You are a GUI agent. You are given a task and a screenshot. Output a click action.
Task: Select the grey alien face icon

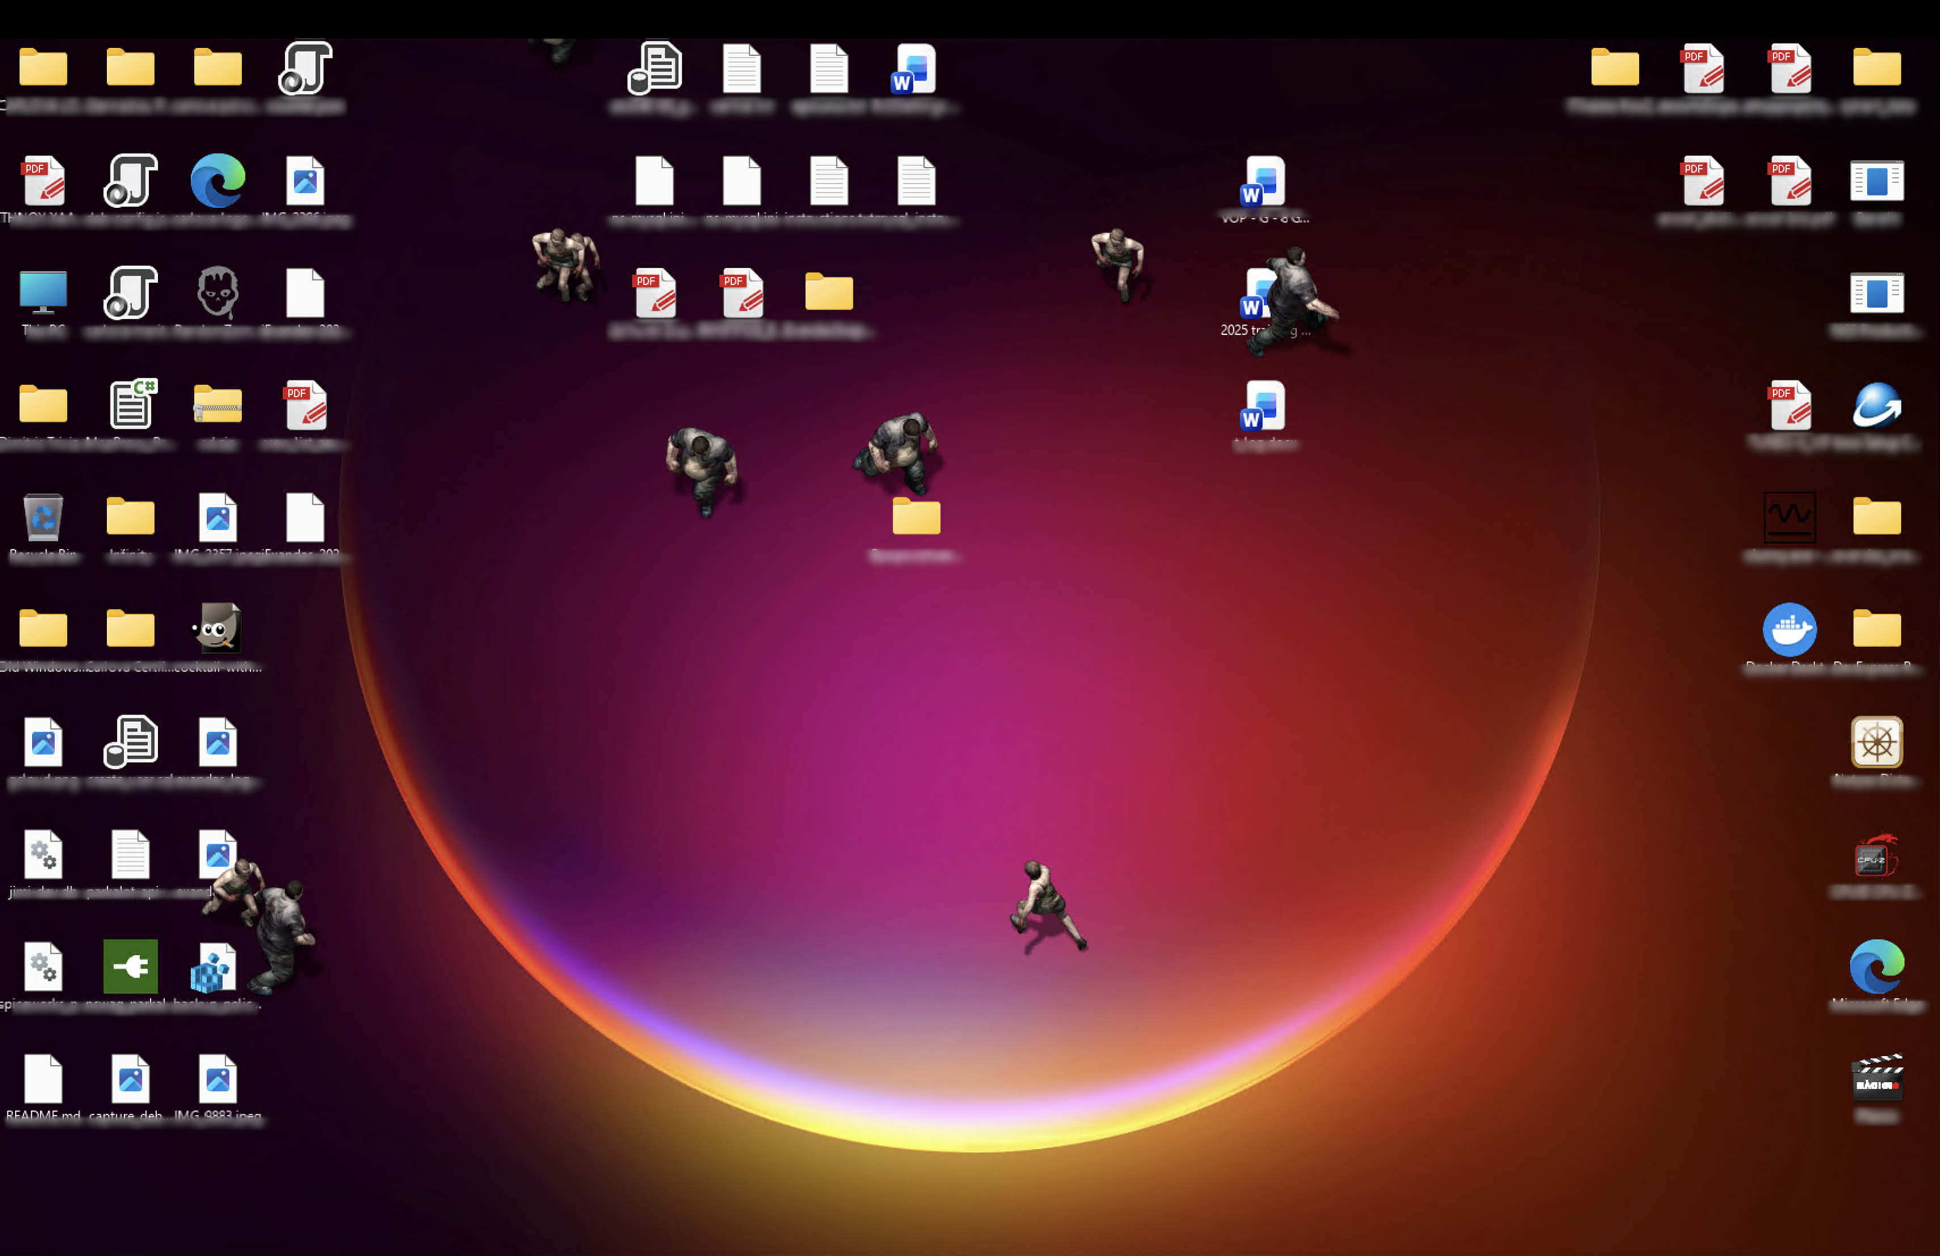pos(218,292)
